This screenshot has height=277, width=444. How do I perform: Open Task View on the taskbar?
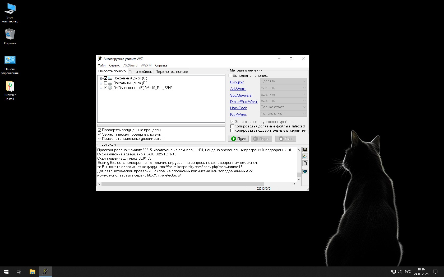tap(19, 272)
